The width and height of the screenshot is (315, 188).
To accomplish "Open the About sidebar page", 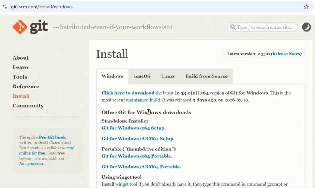I will (21, 58).
